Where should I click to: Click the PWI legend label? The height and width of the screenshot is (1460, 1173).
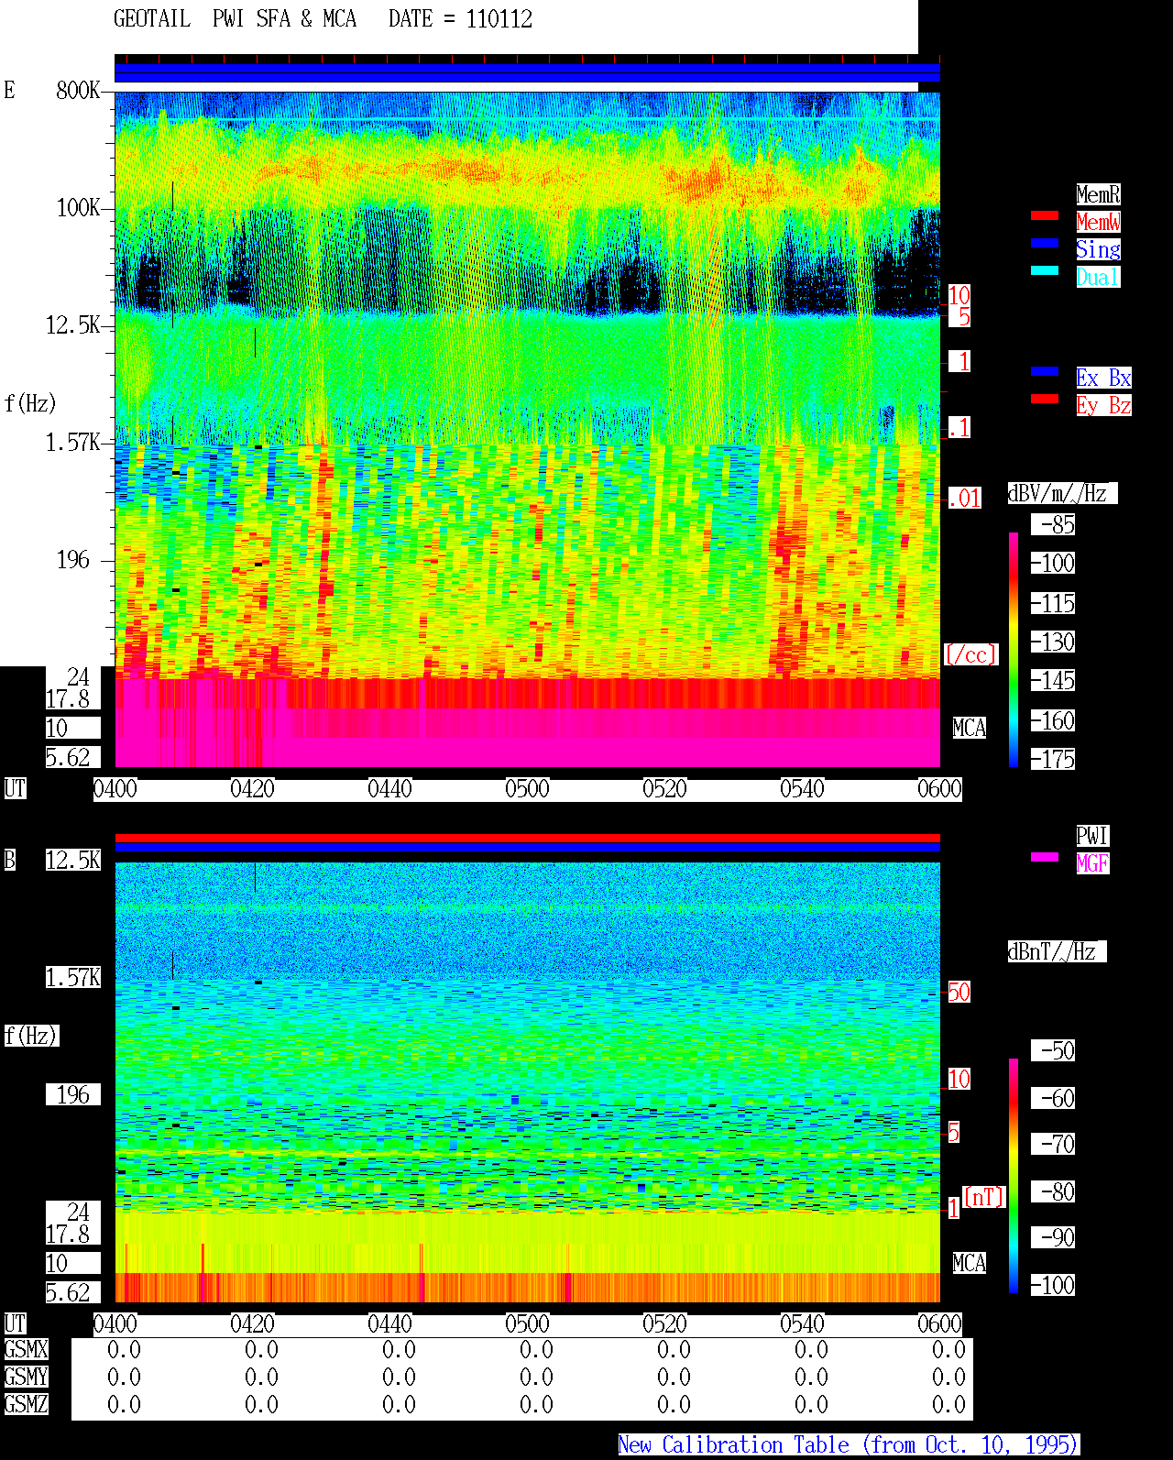point(1092,836)
